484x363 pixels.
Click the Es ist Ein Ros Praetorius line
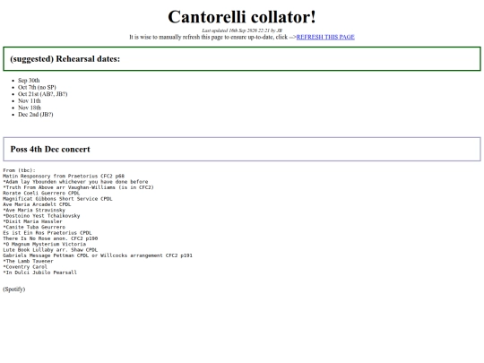pyautogui.click(x=48, y=233)
